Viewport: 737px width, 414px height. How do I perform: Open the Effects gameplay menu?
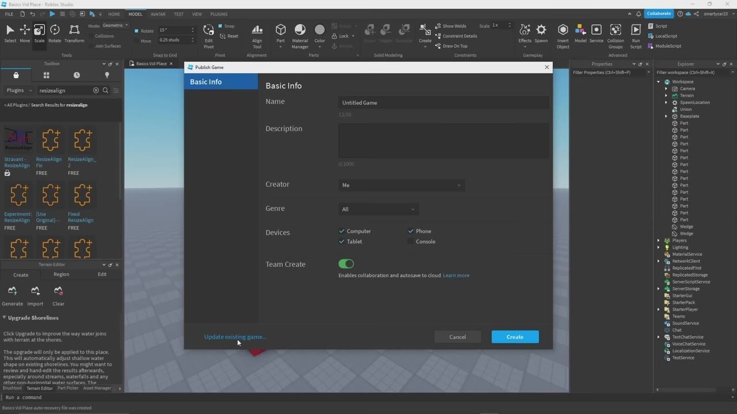pos(525,33)
